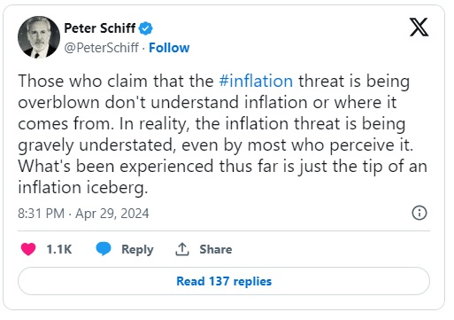Click the 8:31 PM timestamp
This screenshot has height=320, width=454.
click(41, 214)
